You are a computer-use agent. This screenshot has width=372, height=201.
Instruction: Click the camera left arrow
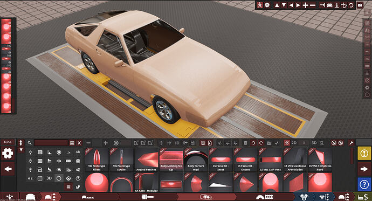(x=291, y=5)
